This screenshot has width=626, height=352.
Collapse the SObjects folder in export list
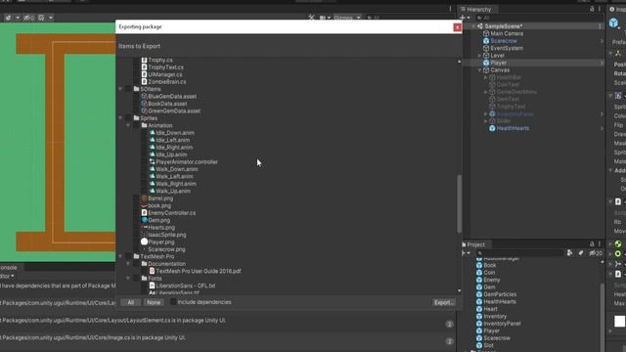coord(120,89)
